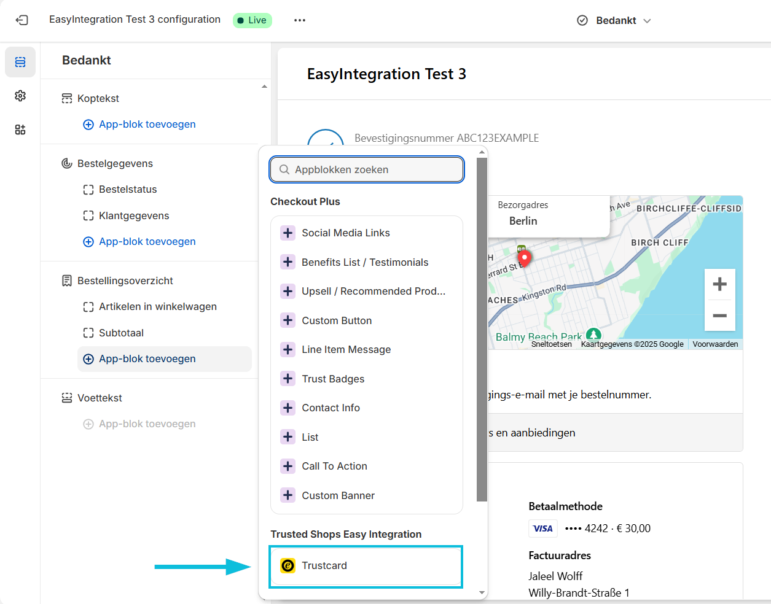771x604 pixels.
Task: Select the Koptekst section
Action: coord(98,98)
